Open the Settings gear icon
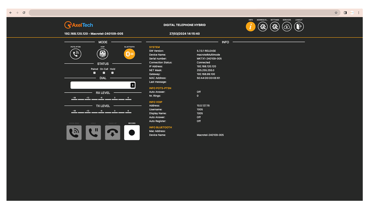Image resolution: width=369 pixels, height=207 pixels. [275, 27]
